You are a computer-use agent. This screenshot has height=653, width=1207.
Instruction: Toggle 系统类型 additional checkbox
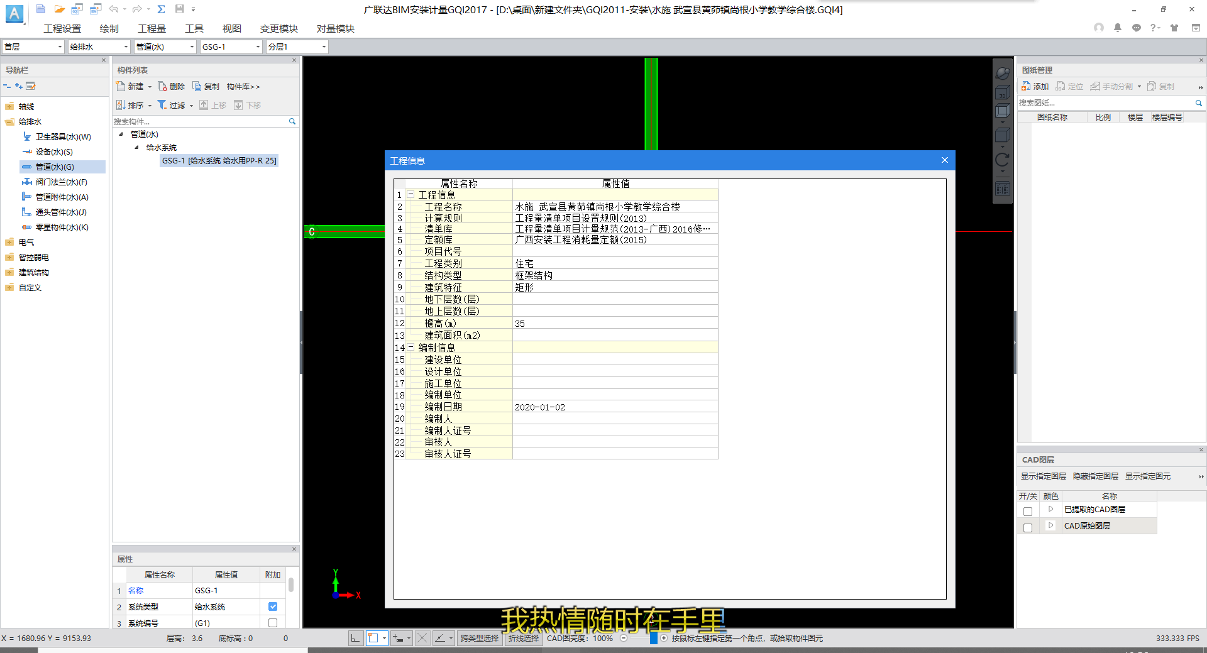pyautogui.click(x=273, y=606)
